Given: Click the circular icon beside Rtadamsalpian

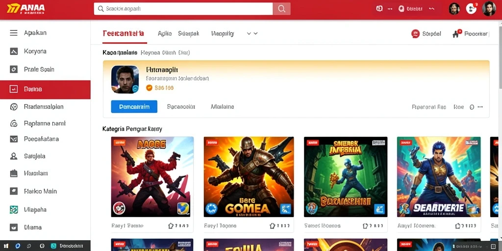Looking at the screenshot, I should pos(14,107).
